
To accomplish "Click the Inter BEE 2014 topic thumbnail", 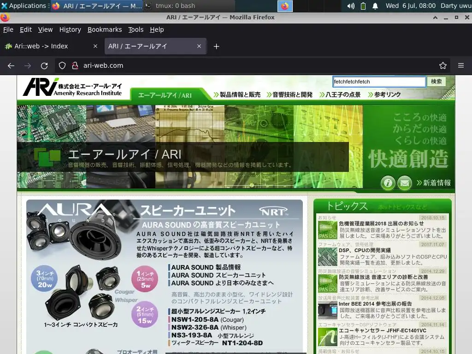I will [328, 310].
